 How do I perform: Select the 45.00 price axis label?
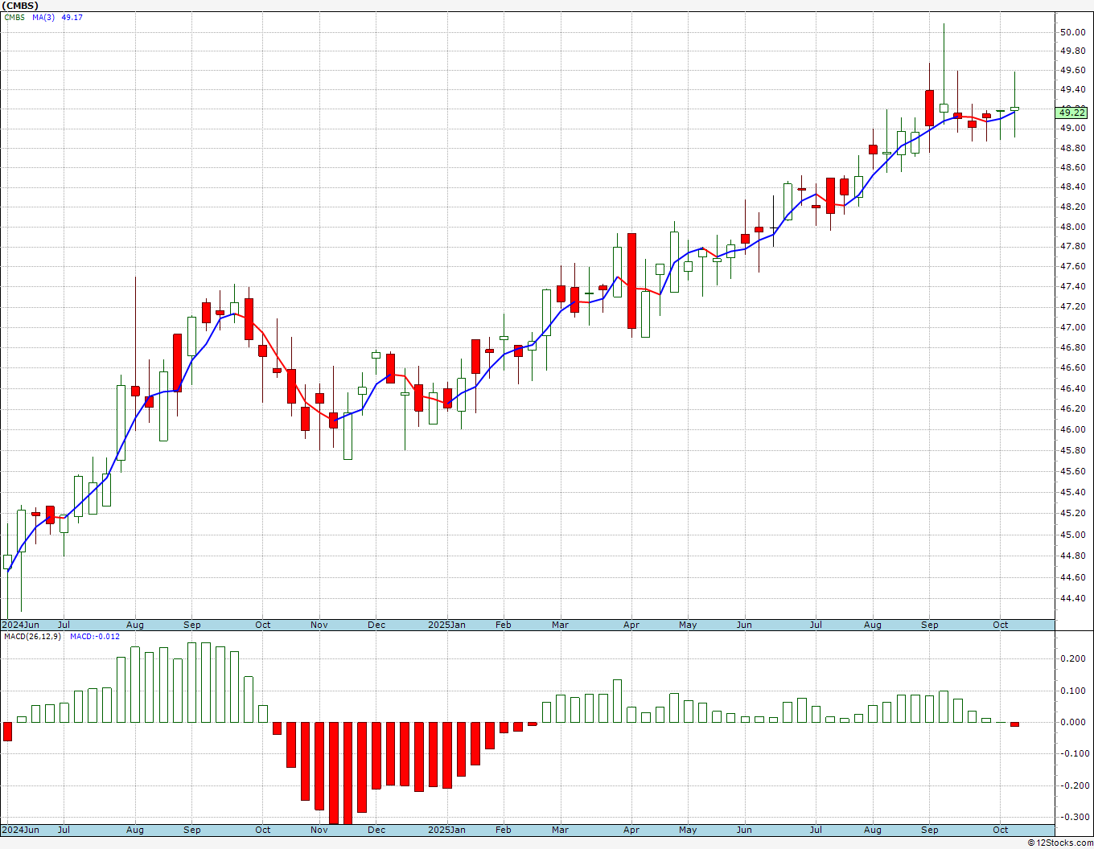tap(1073, 535)
